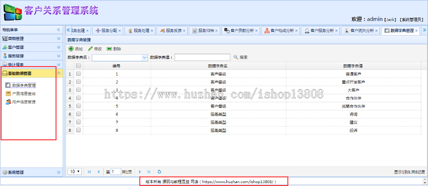428x186 pixels.
Task: Open 产品信息查询 in the sidebar
Action: click(x=24, y=94)
